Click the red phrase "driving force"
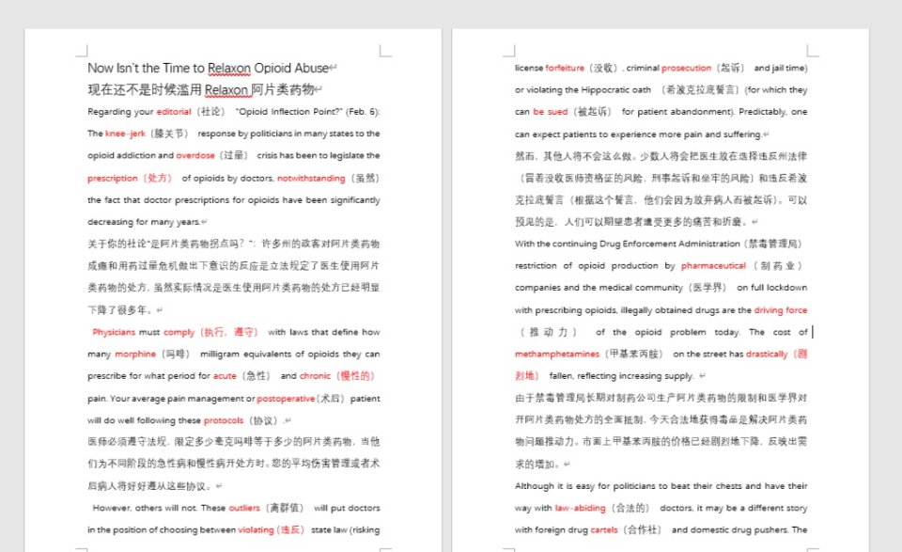Viewport: 902px width, 552px height. click(x=780, y=310)
